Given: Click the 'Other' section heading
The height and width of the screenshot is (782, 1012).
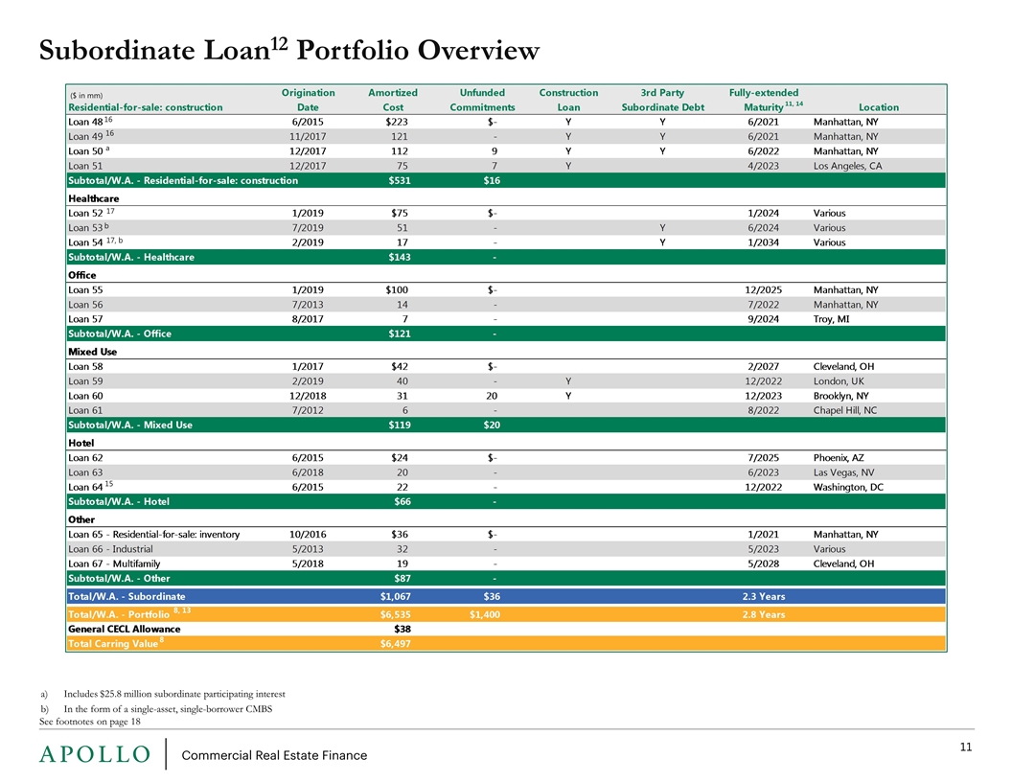Looking at the screenshot, I should point(81,519).
